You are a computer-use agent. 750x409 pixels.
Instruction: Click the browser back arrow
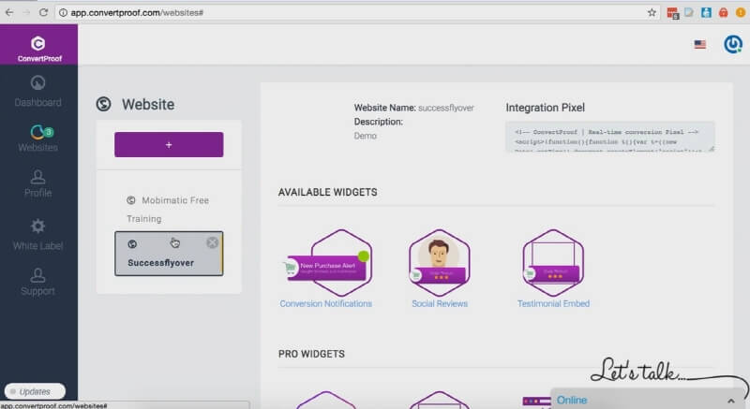click(x=9, y=12)
